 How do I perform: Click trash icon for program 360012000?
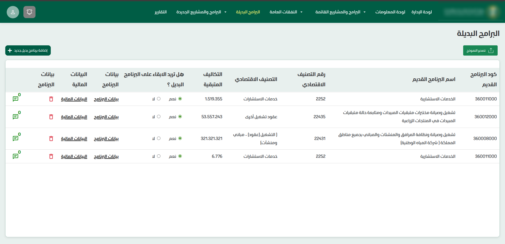pyautogui.click(x=51, y=117)
